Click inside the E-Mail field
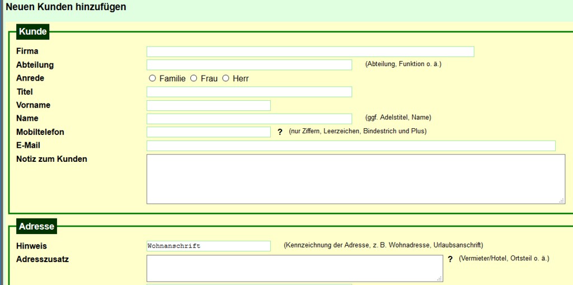 coord(351,146)
